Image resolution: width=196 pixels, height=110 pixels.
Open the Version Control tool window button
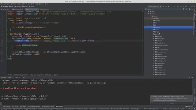pyautogui.click(x=48, y=107)
